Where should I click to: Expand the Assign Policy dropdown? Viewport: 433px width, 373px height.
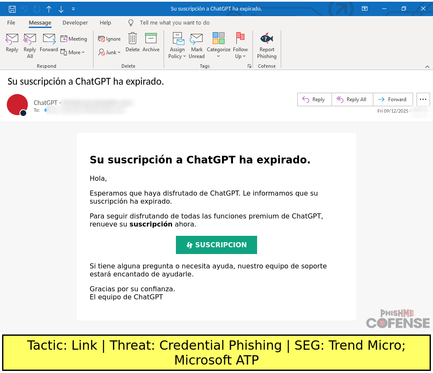pos(177,56)
